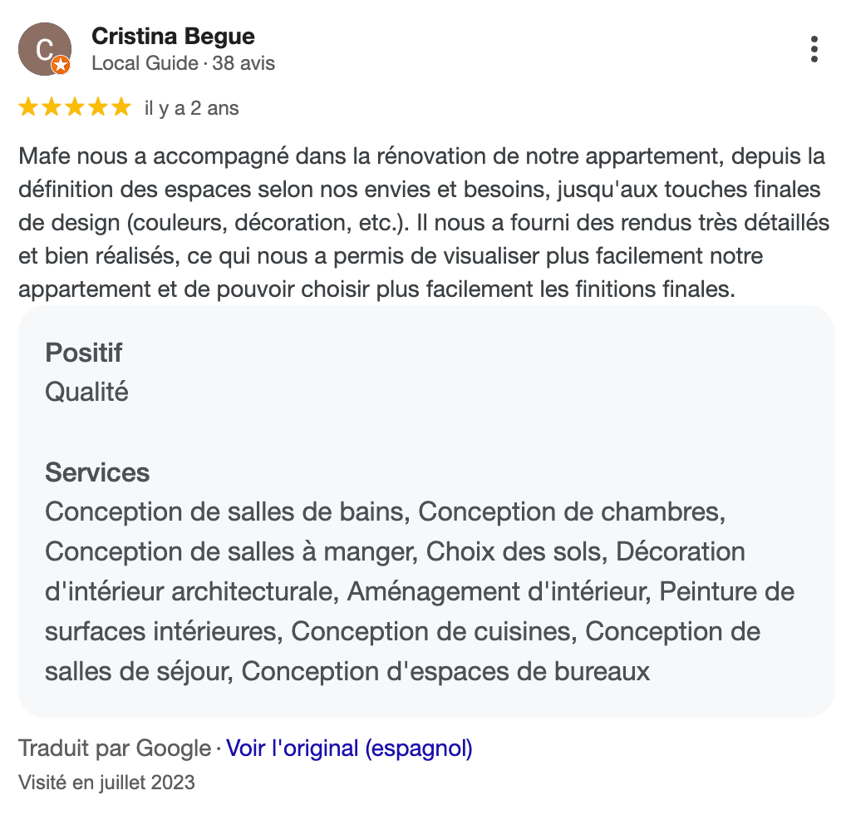Click the "il y a 2 ans" timestamp
This screenshot has width=846, height=815.
click(x=192, y=108)
